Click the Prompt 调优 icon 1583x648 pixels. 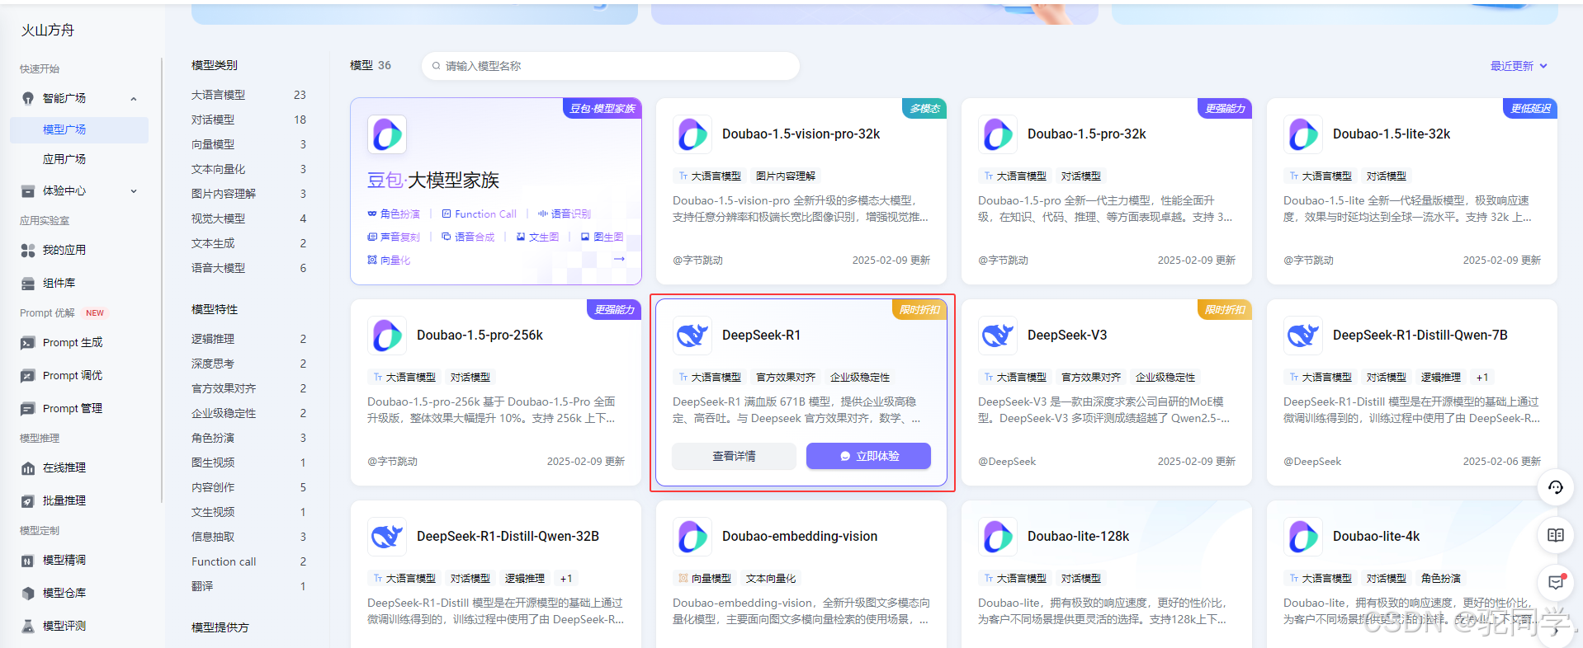pos(28,375)
